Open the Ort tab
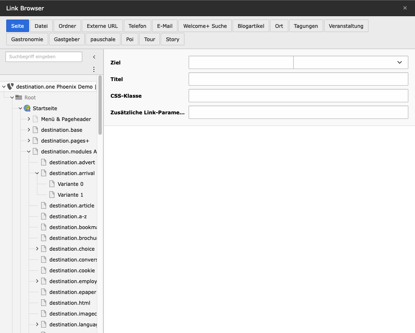This screenshot has height=333, width=415. point(279,26)
